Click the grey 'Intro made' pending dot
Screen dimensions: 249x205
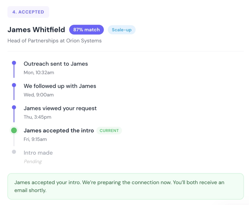pyautogui.click(x=14, y=152)
